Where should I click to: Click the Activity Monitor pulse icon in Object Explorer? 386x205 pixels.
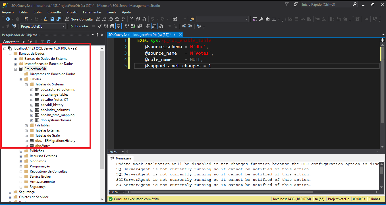(x=55, y=42)
